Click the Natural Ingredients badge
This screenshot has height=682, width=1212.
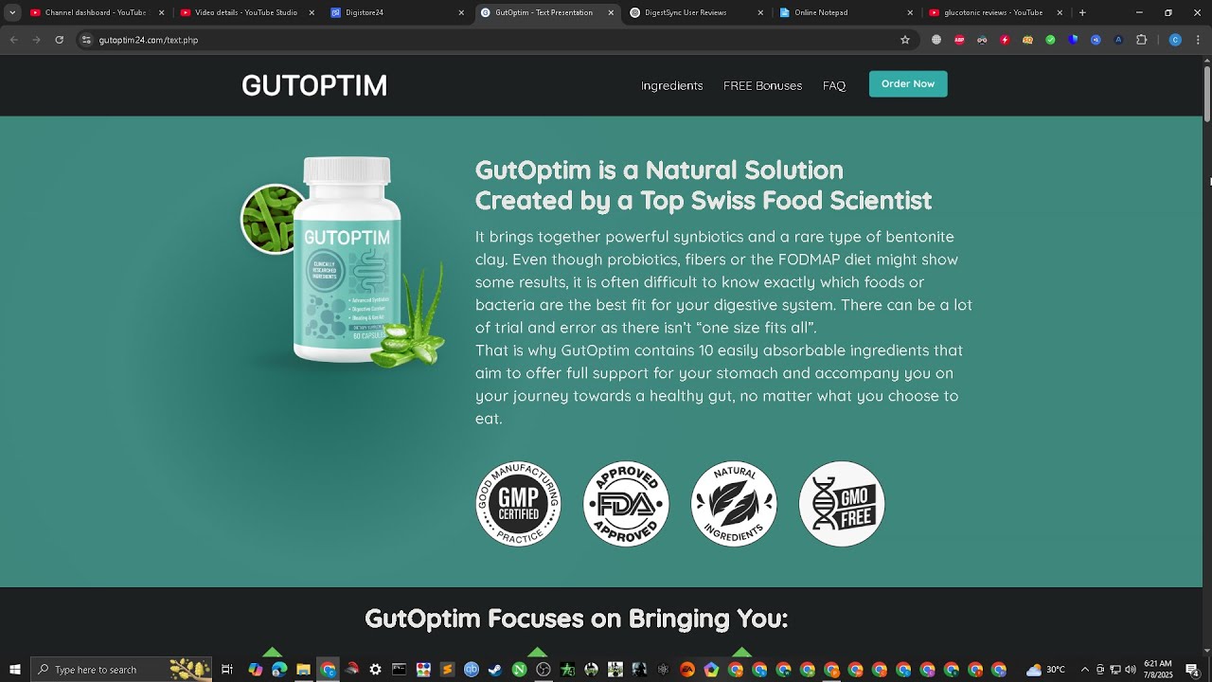pyautogui.click(x=734, y=504)
